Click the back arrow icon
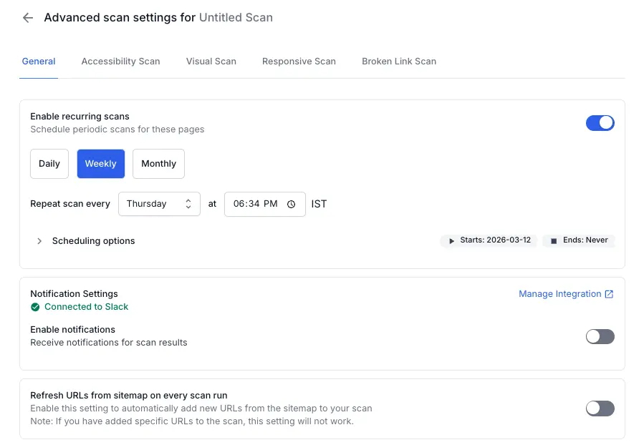The width and height of the screenshot is (644, 445). pos(28,18)
